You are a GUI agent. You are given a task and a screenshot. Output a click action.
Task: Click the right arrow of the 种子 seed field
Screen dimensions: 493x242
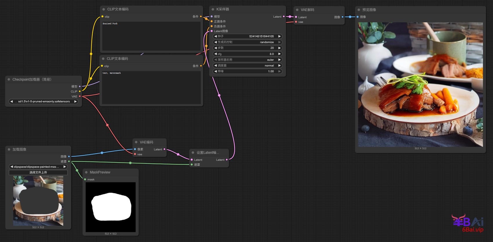point(279,36)
